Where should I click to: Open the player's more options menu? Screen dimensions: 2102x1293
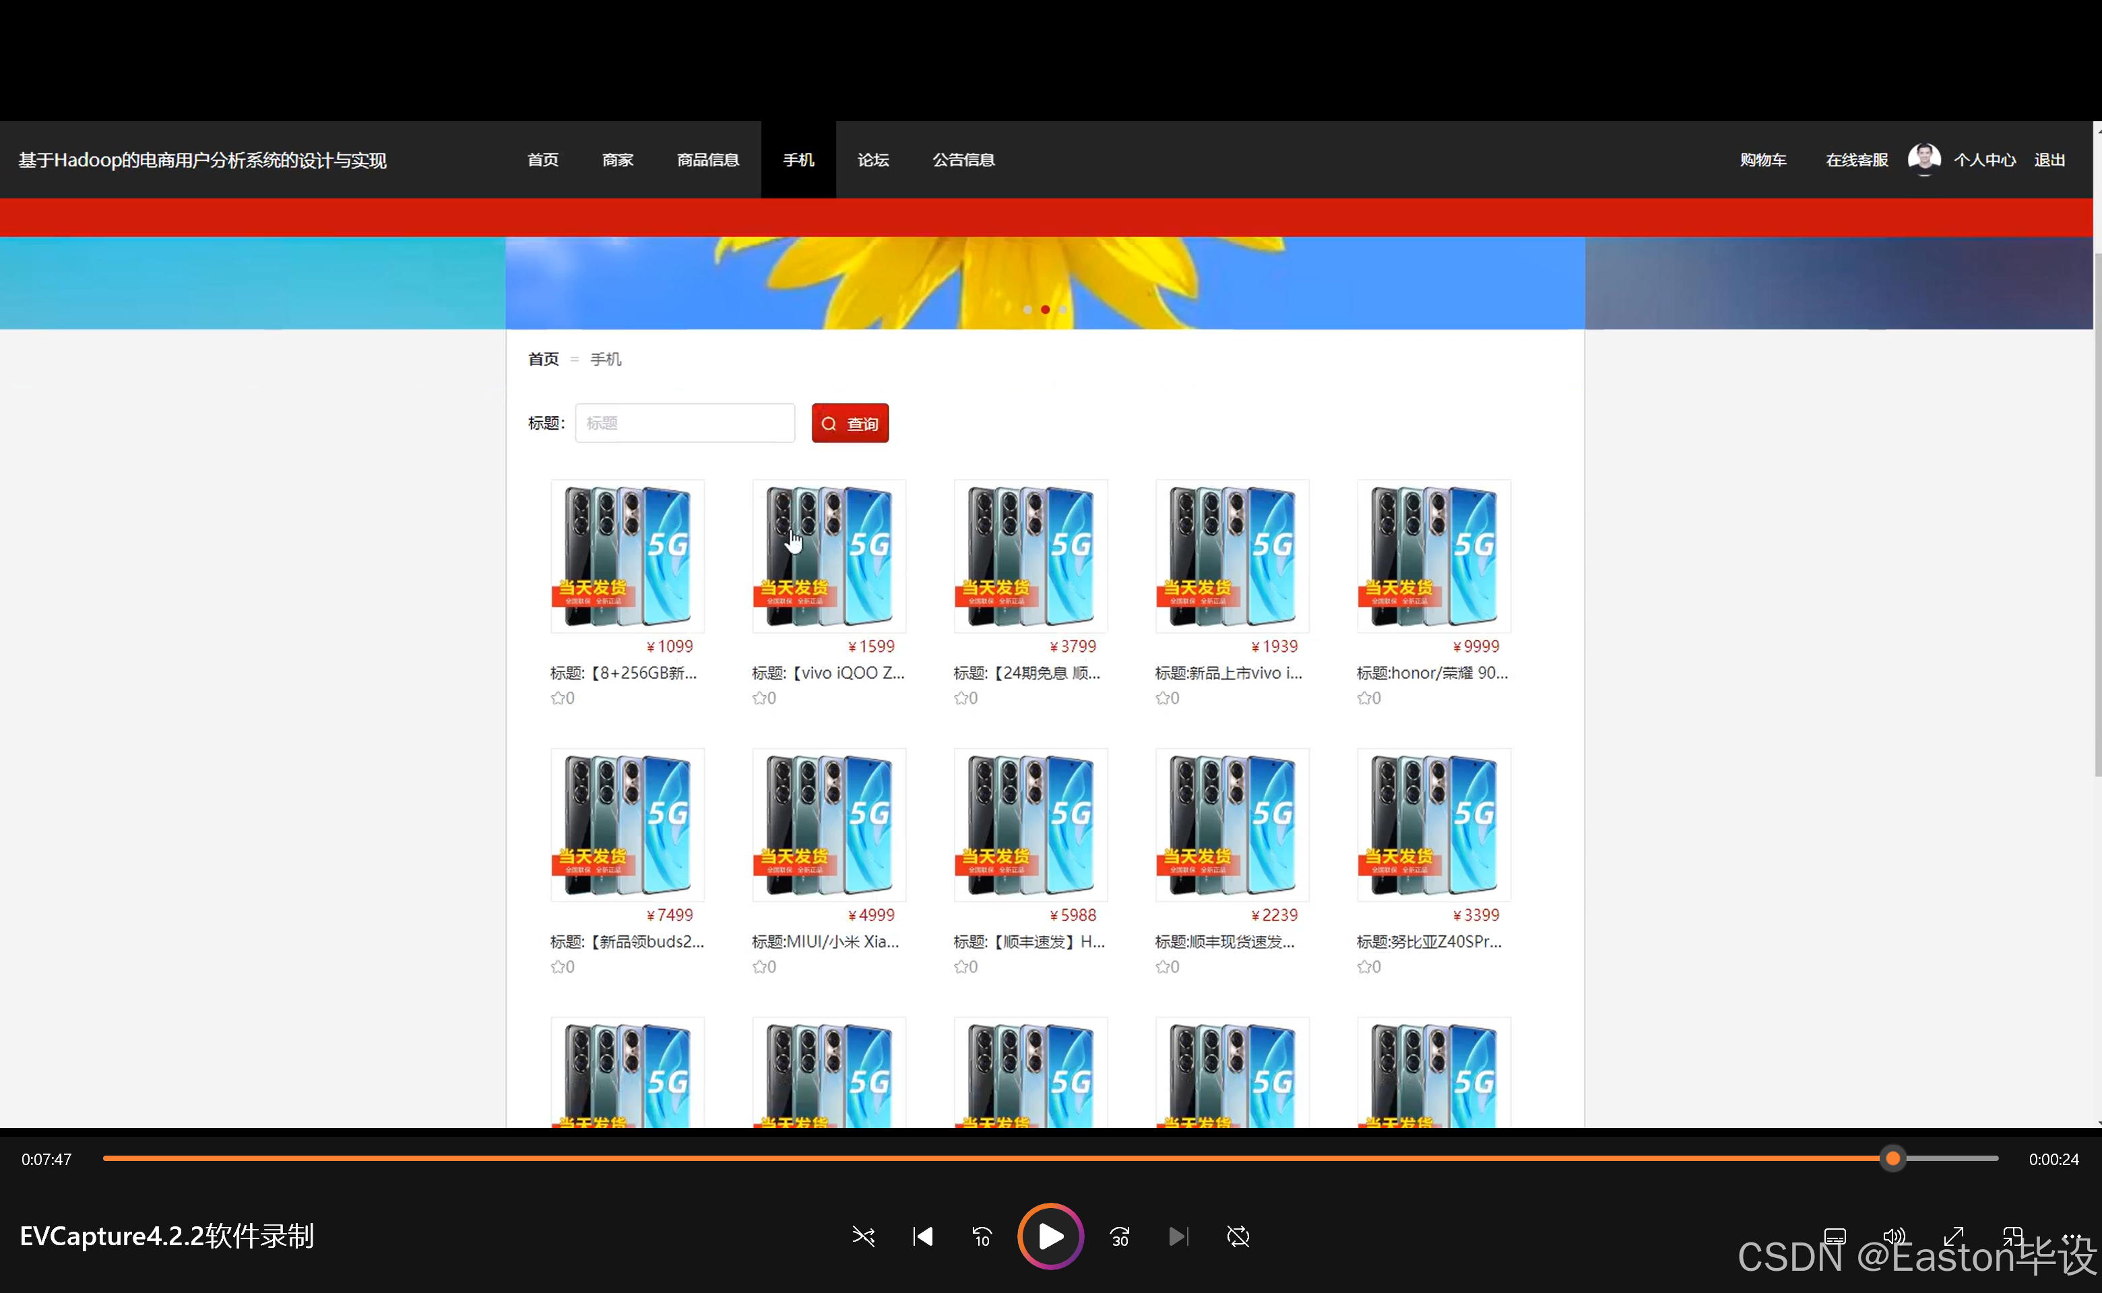[x=2072, y=1236]
